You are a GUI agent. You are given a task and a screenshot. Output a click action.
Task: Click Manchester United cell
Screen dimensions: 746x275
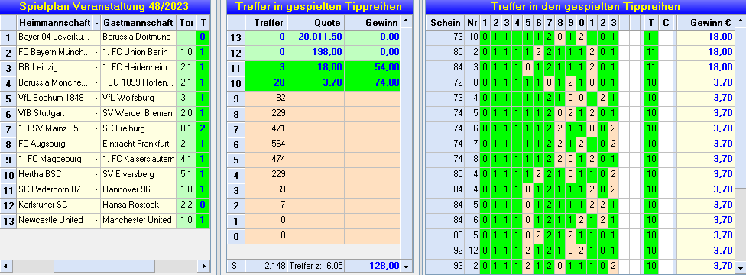(x=138, y=220)
